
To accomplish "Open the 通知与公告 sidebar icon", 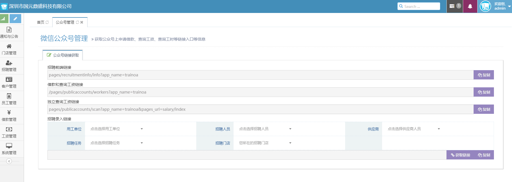I will [9, 30].
